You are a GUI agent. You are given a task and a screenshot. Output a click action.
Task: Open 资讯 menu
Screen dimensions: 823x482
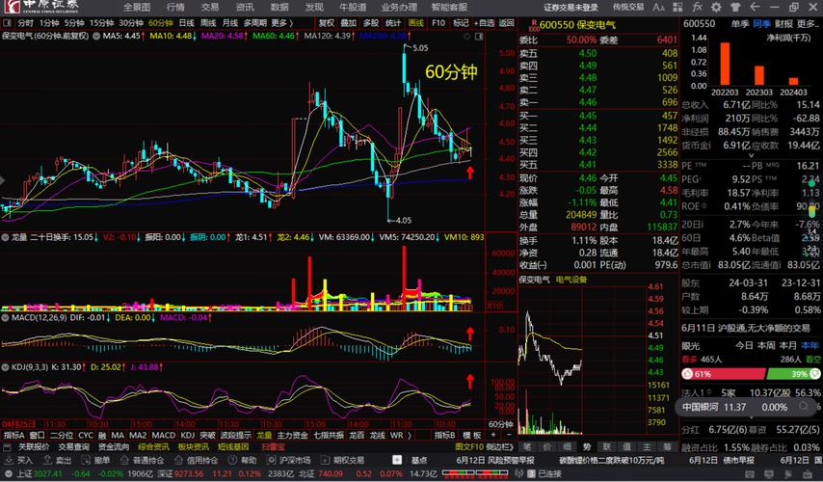coord(245,8)
